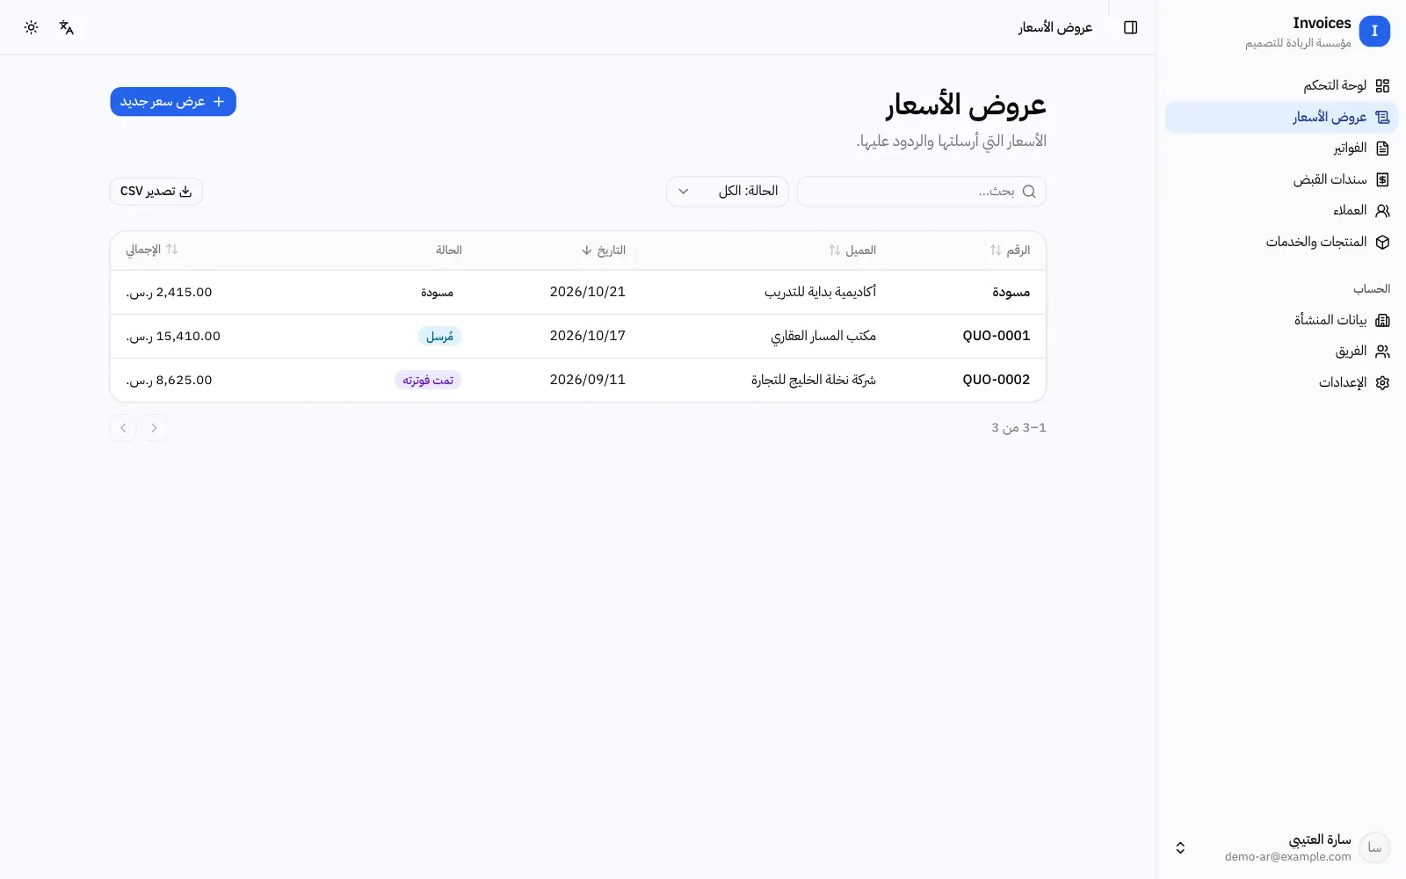This screenshot has width=1406, height=879.
Task: Open the الحالة: الكل status filter dropdown
Action: point(728,192)
